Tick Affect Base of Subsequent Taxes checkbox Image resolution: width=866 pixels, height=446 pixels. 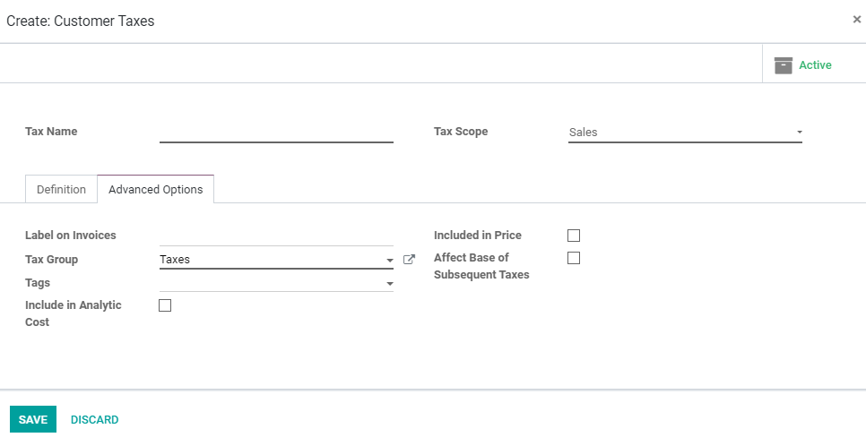click(x=574, y=258)
